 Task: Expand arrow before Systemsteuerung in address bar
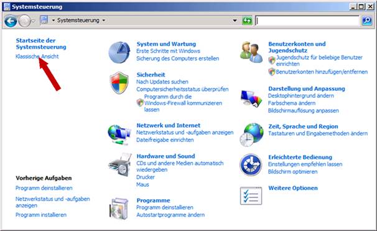pyautogui.click(x=54, y=20)
